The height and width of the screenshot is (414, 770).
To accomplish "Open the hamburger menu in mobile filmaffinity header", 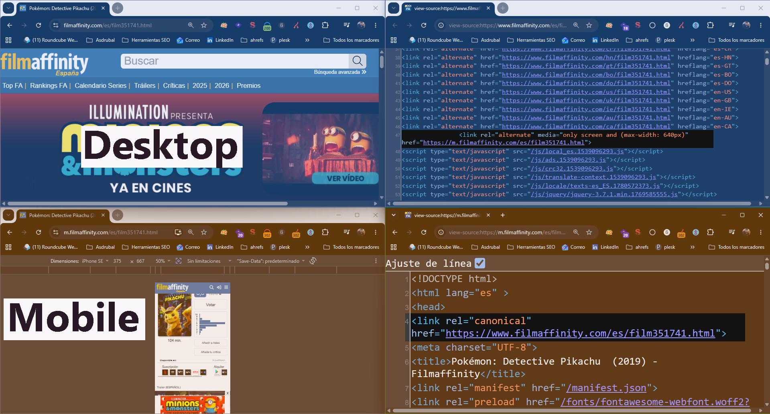I will 226,287.
